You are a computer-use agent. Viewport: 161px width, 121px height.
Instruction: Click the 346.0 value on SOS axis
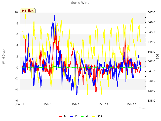[x=151, y=22]
